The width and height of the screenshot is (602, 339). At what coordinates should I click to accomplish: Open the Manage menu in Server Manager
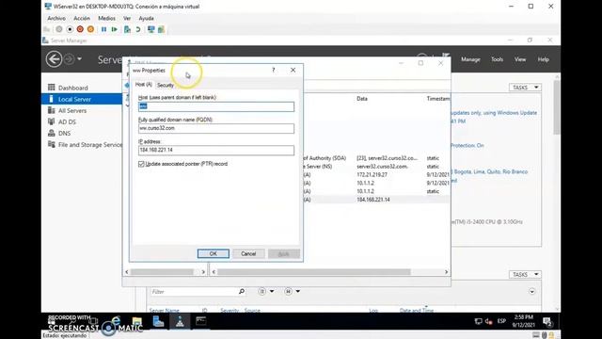tap(470, 59)
